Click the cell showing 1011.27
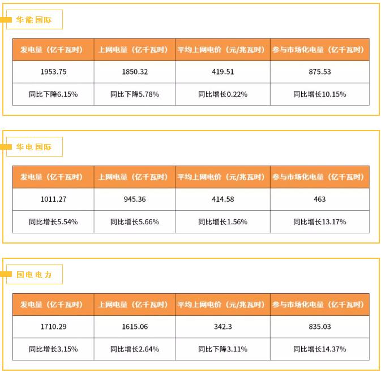 point(53,199)
